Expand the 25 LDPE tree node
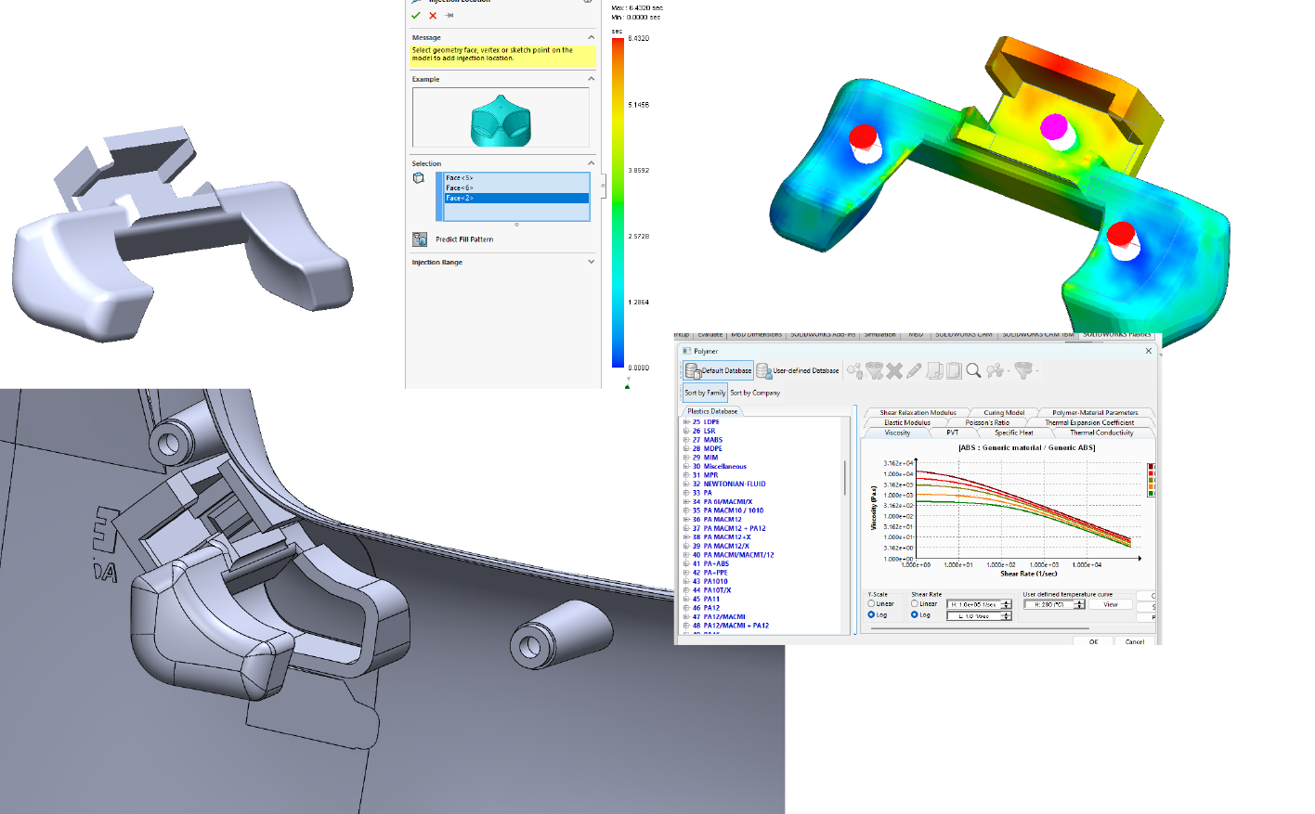Screen dimensions: 1315x814 (686, 422)
